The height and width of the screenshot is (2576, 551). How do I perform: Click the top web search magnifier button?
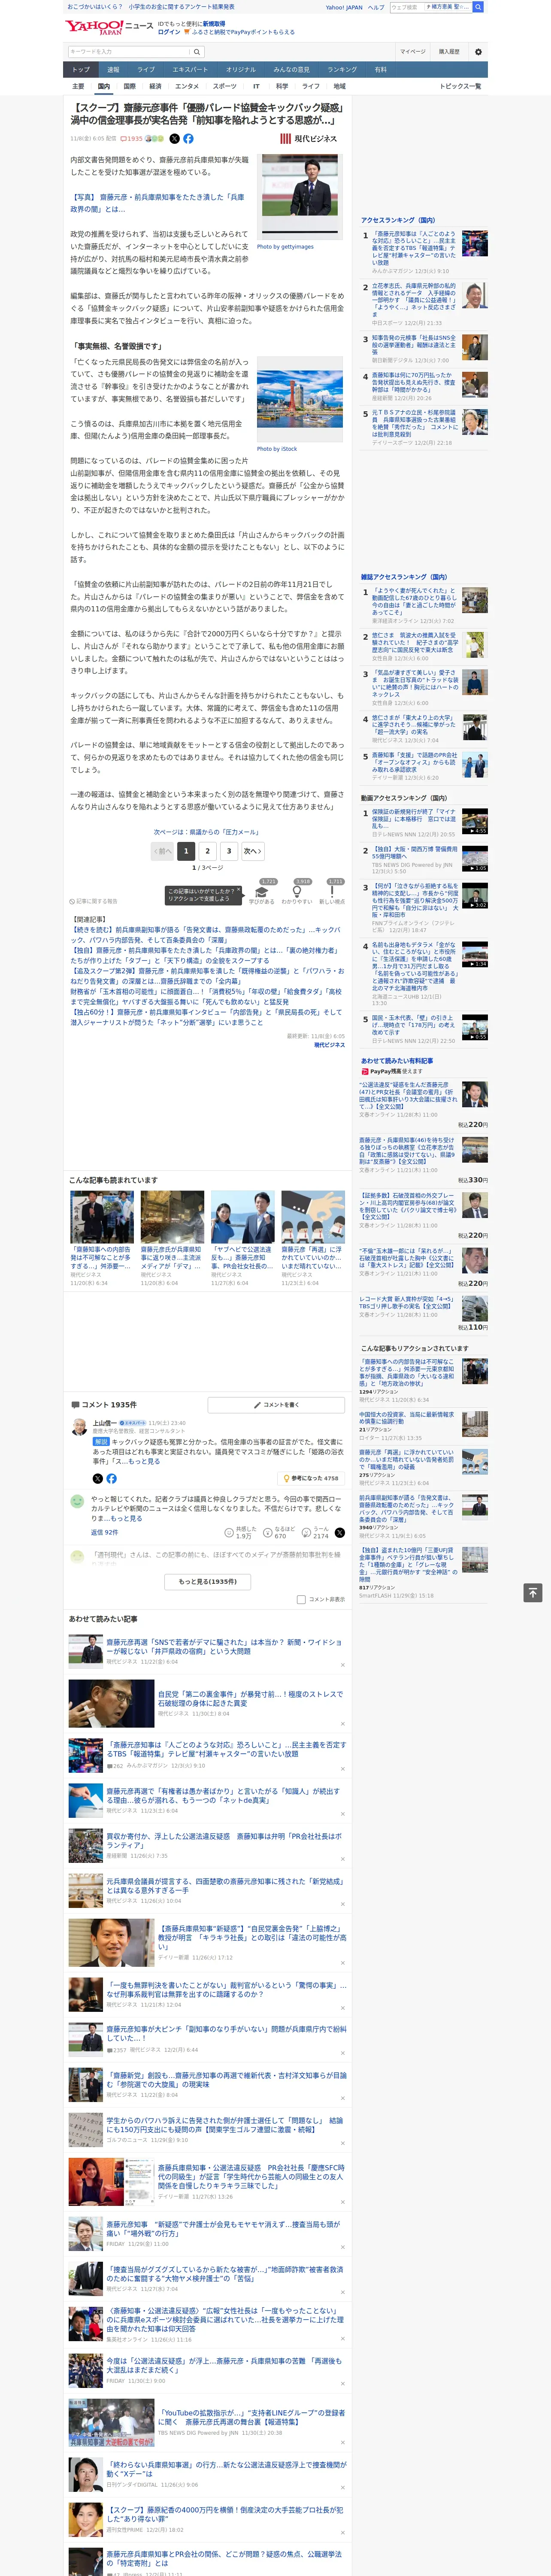click(478, 7)
